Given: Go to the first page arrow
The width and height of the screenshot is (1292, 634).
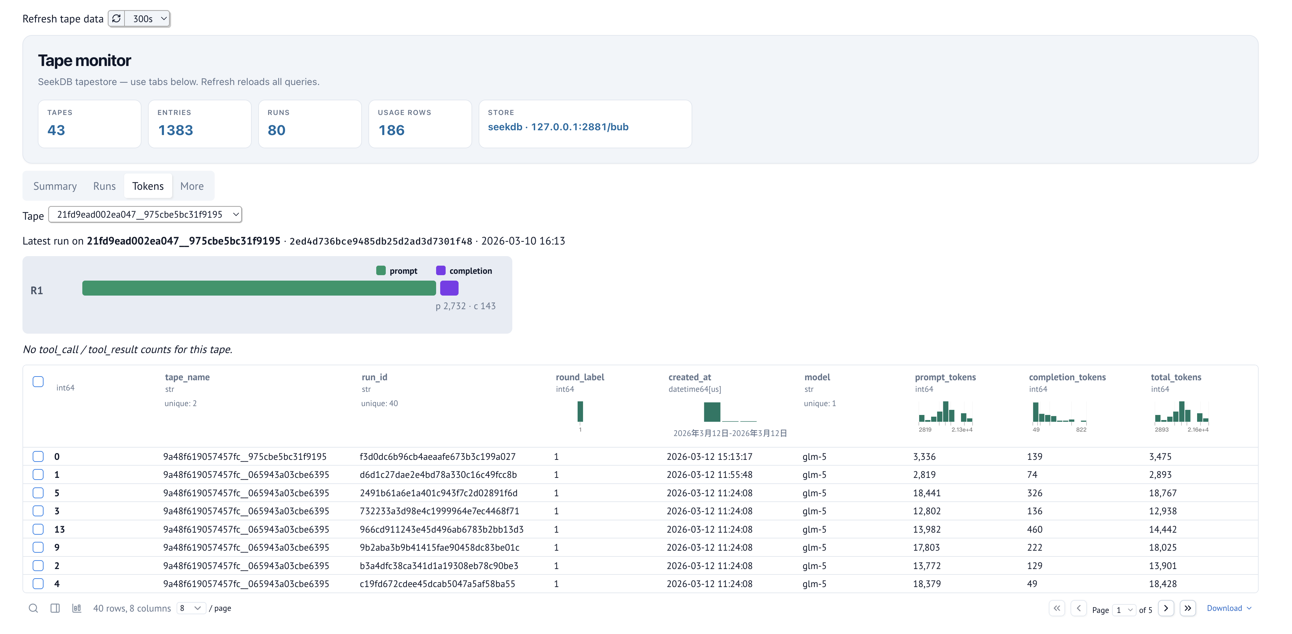Looking at the screenshot, I should [1056, 608].
